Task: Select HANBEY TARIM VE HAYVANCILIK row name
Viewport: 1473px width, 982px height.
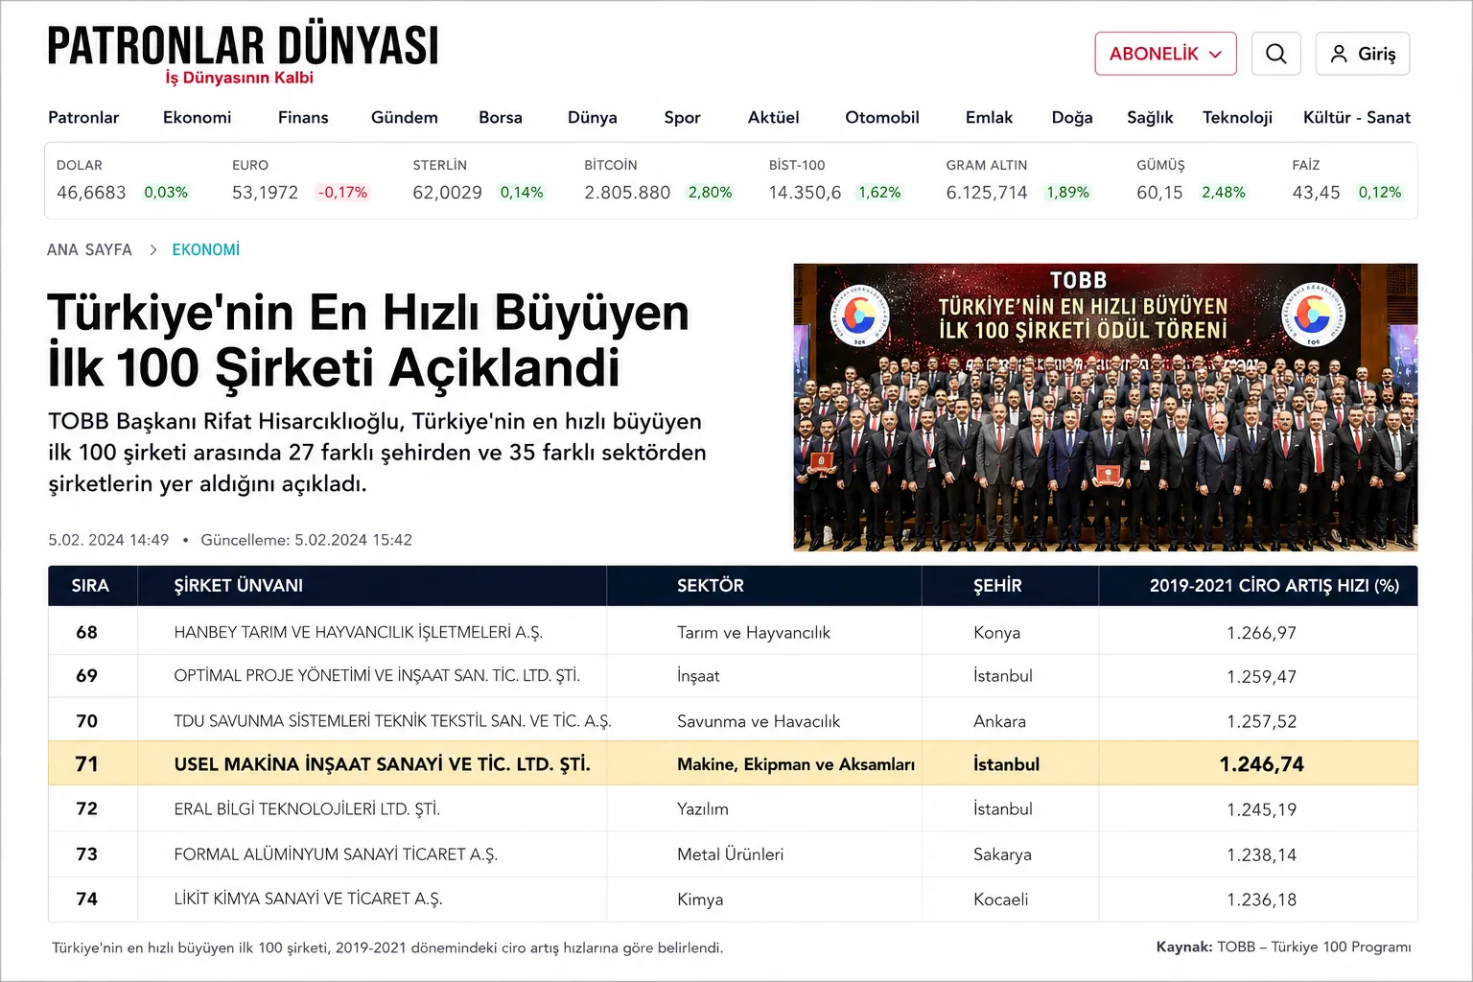Action: click(358, 633)
